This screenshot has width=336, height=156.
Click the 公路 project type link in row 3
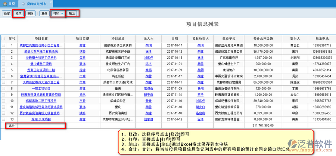82,58
